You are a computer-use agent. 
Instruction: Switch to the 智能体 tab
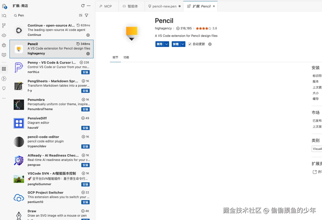[x=131, y=6]
